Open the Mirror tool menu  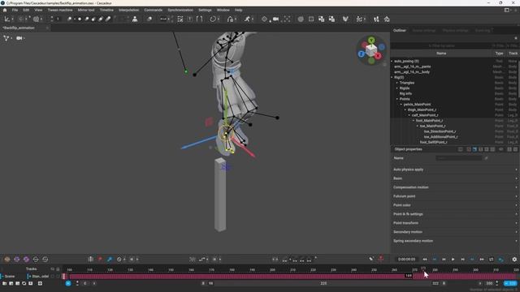pyautogui.click(x=86, y=10)
